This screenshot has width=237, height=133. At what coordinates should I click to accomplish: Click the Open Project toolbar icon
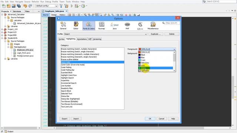[x=14, y=6]
